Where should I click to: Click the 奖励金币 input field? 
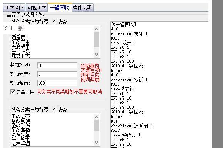57,83
